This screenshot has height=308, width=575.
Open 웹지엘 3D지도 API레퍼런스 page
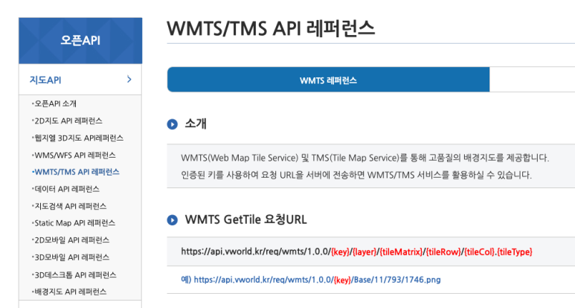[x=78, y=138]
